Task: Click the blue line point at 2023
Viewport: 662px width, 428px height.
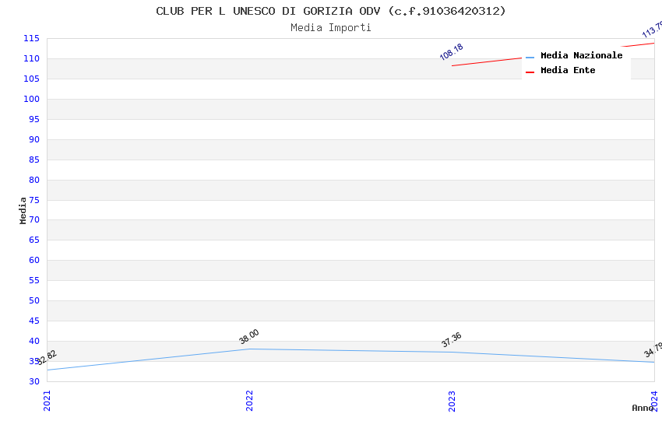Action: point(452,352)
